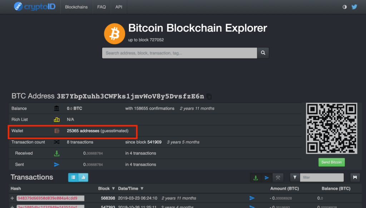Image resolution: width=366 pixels, height=208 pixels.
Task: Open transaction hash 948379d66950d039e004a4cdd9
Action: point(50,198)
